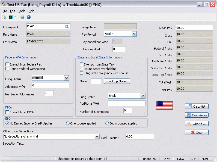Click the Calc. Net button
This screenshot has height=162, width=217.
197,107
